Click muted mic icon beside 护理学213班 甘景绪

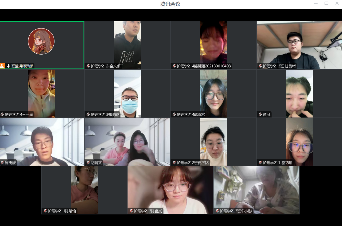coord(260,66)
